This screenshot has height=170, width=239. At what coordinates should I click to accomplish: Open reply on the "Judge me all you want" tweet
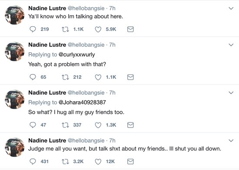[x=33, y=161]
